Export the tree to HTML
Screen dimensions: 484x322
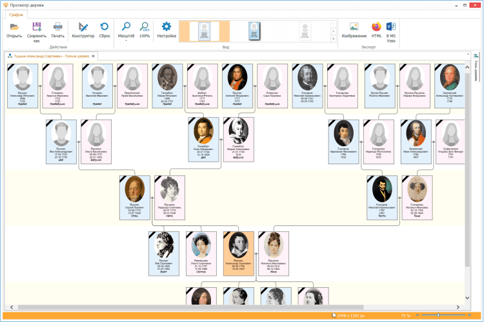[376, 30]
